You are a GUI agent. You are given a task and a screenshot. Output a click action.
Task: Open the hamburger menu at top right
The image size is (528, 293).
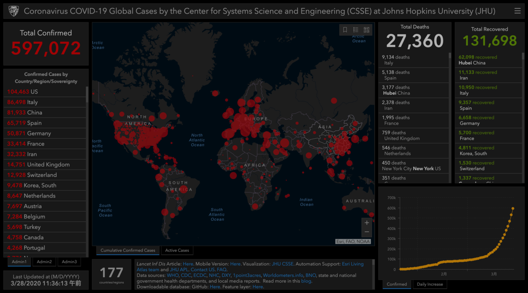click(x=517, y=11)
